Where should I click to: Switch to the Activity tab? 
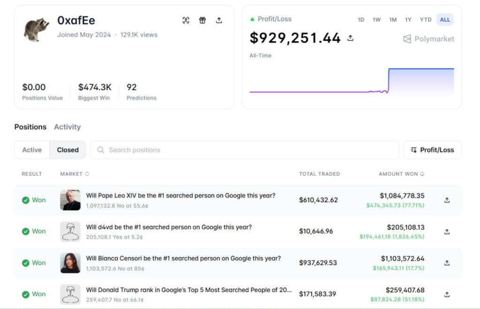click(67, 127)
